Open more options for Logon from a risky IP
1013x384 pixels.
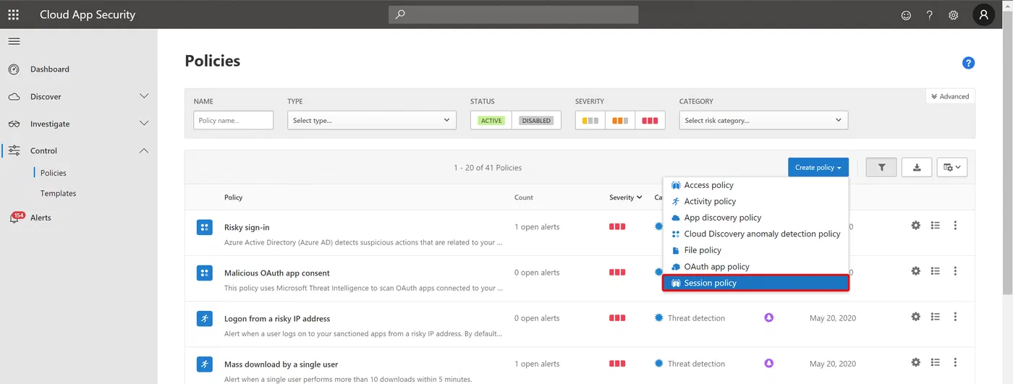coord(955,317)
